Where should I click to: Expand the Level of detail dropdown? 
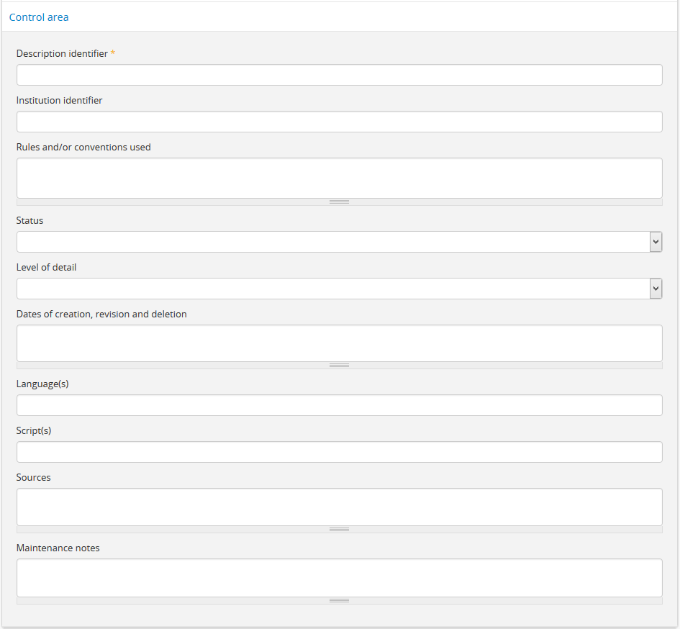pos(339,289)
